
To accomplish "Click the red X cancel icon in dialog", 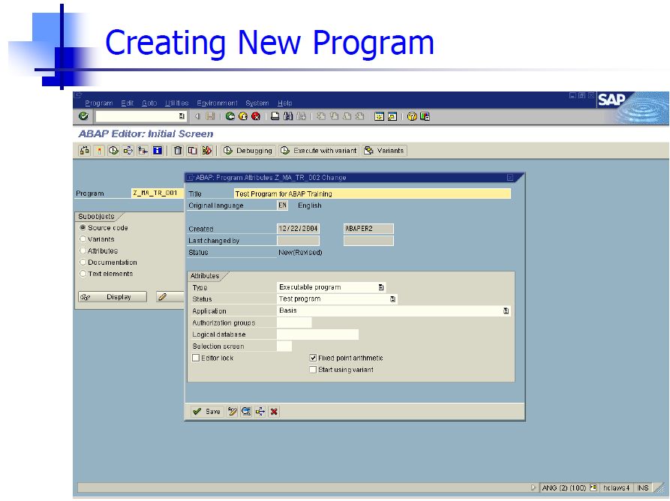I will tap(274, 411).
